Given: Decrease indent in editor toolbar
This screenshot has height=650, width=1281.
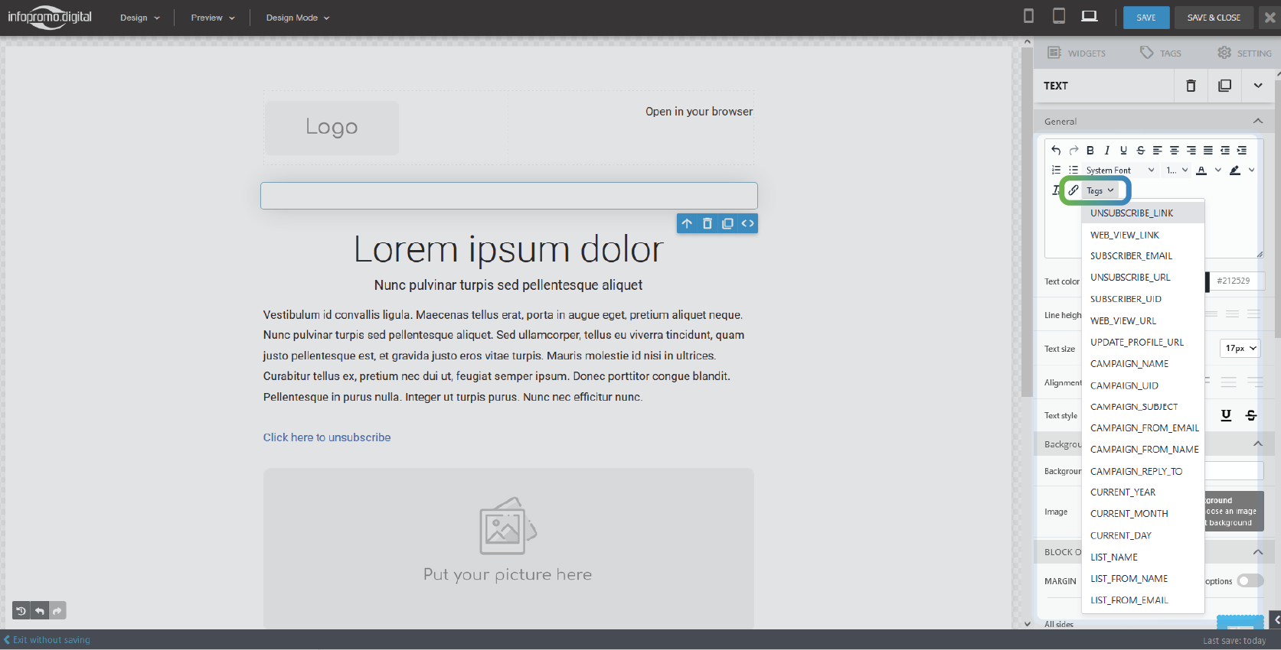Looking at the screenshot, I should tap(1224, 150).
